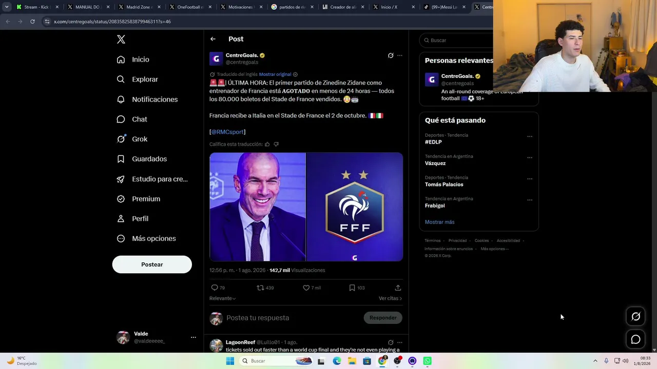This screenshot has width=657, height=369.
Task: Switch to the MANUAL DO tab
Action: coord(88,7)
